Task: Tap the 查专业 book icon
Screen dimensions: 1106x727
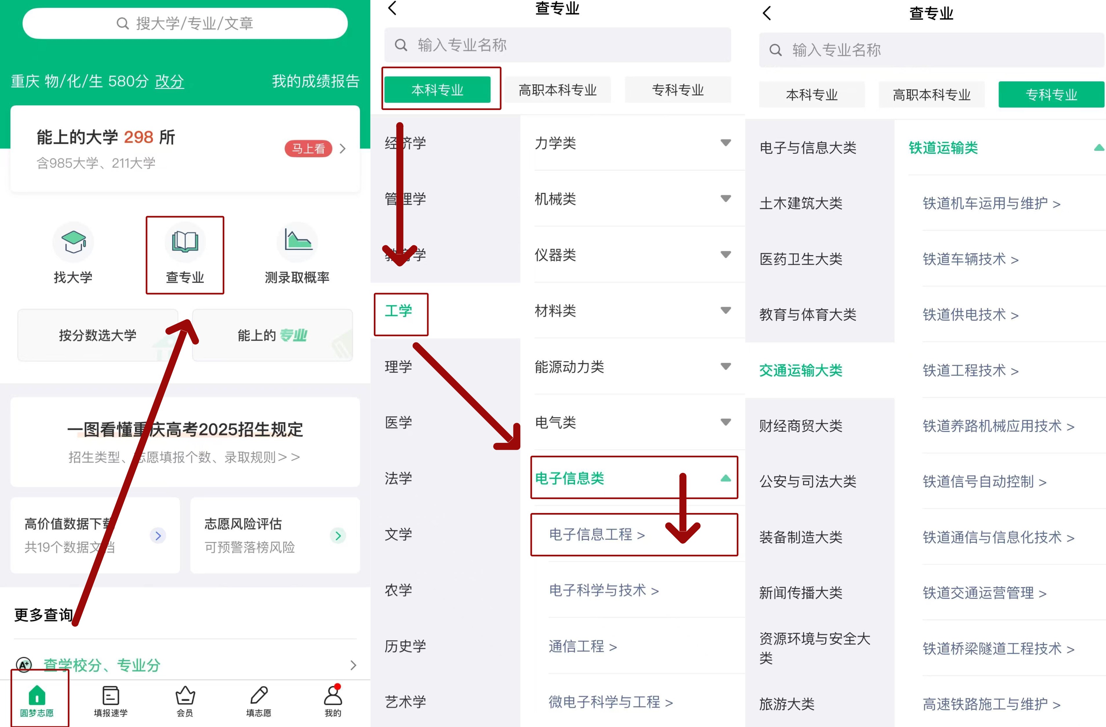Action: [x=185, y=242]
